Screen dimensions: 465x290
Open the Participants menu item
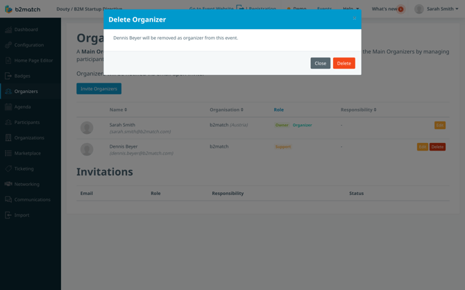(x=26, y=122)
